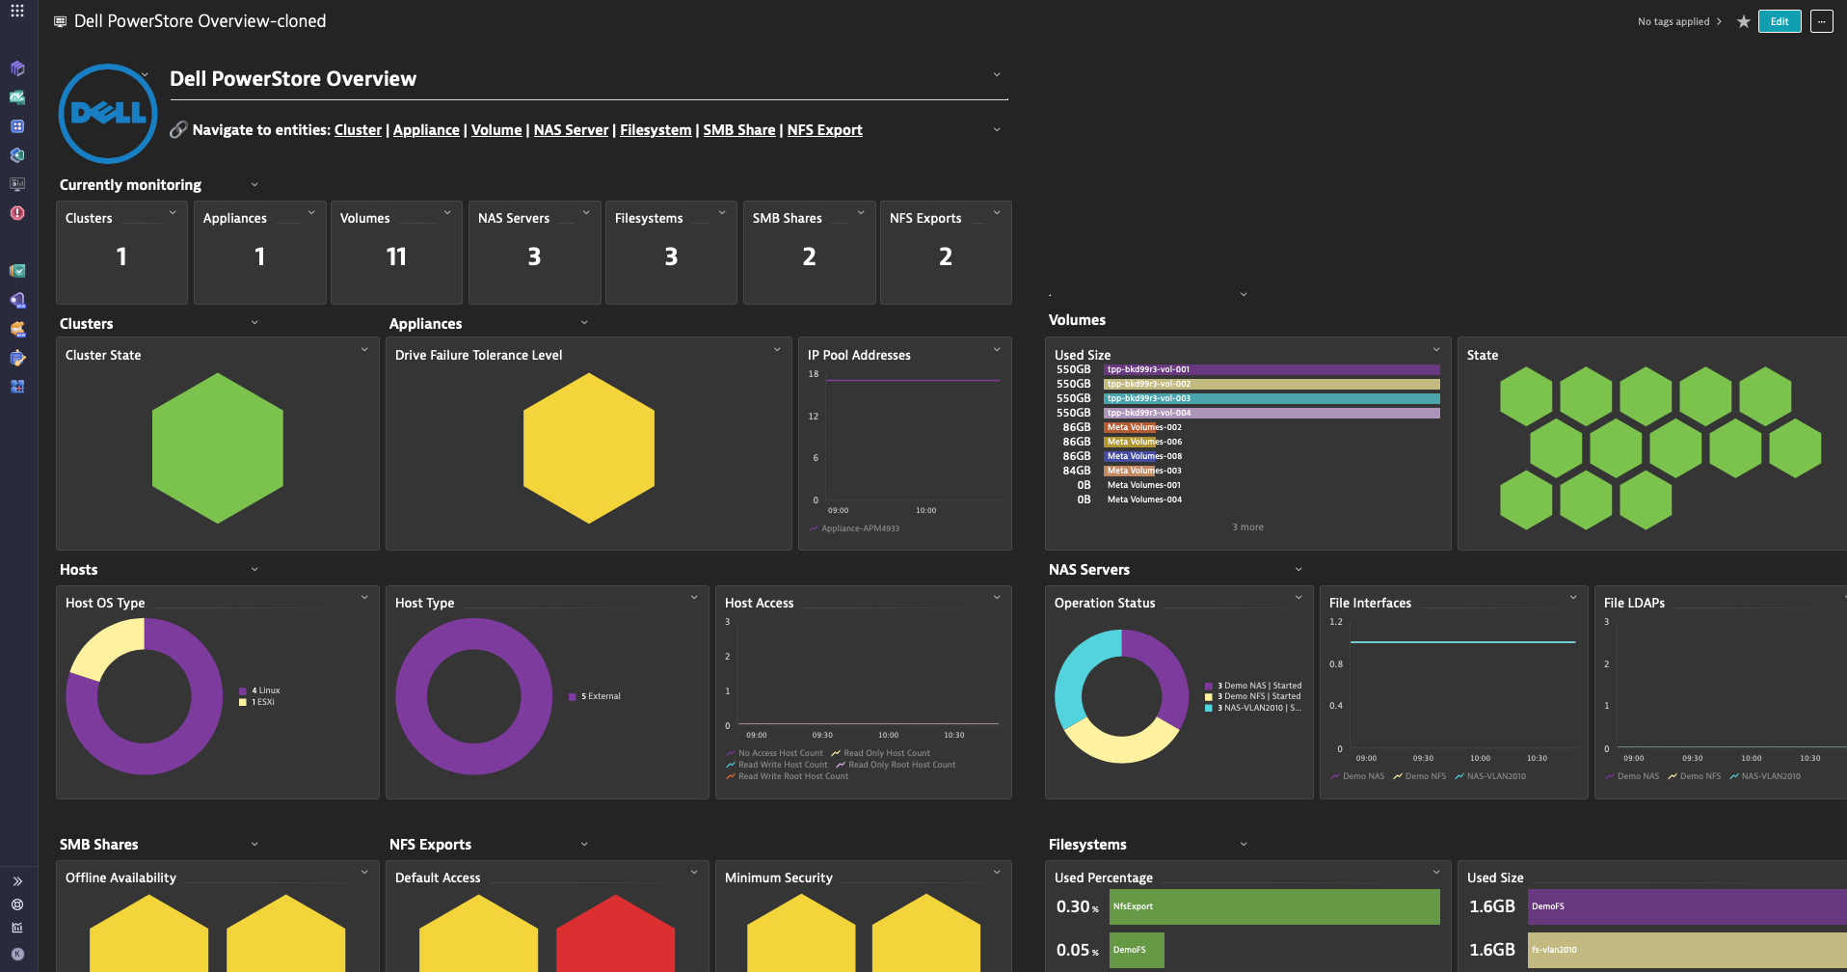Toggle 4 Linux legend in Host OS Type
The width and height of the screenshot is (1847, 972).
tap(259, 690)
